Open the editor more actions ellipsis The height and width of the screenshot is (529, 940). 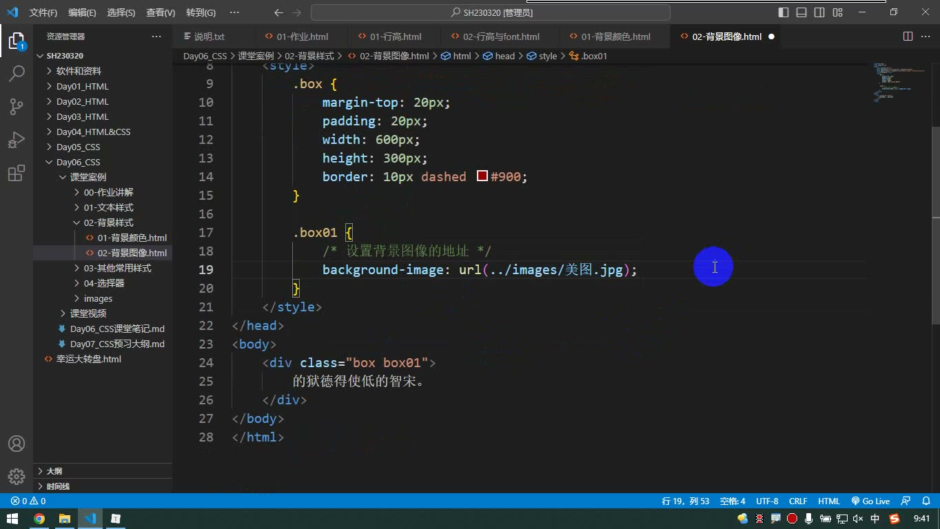(926, 37)
